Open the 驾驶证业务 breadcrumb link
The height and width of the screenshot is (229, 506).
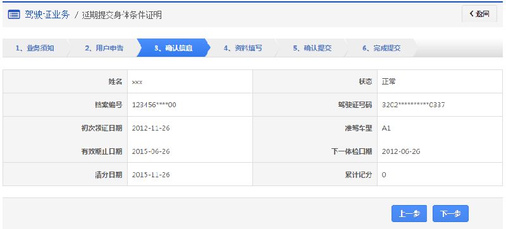[x=47, y=15]
